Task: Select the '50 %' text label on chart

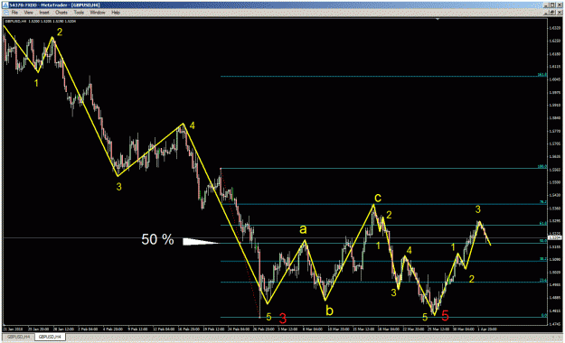Action: click(157, 239)
